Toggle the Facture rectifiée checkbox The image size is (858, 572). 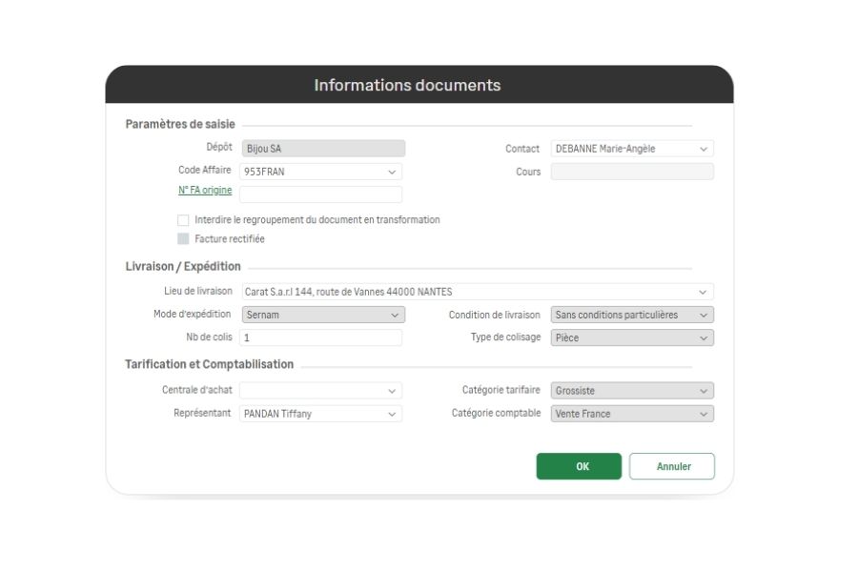183,239
